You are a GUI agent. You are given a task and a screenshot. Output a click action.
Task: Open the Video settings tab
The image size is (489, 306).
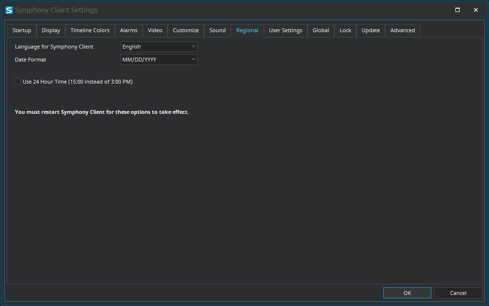[155, 31]
